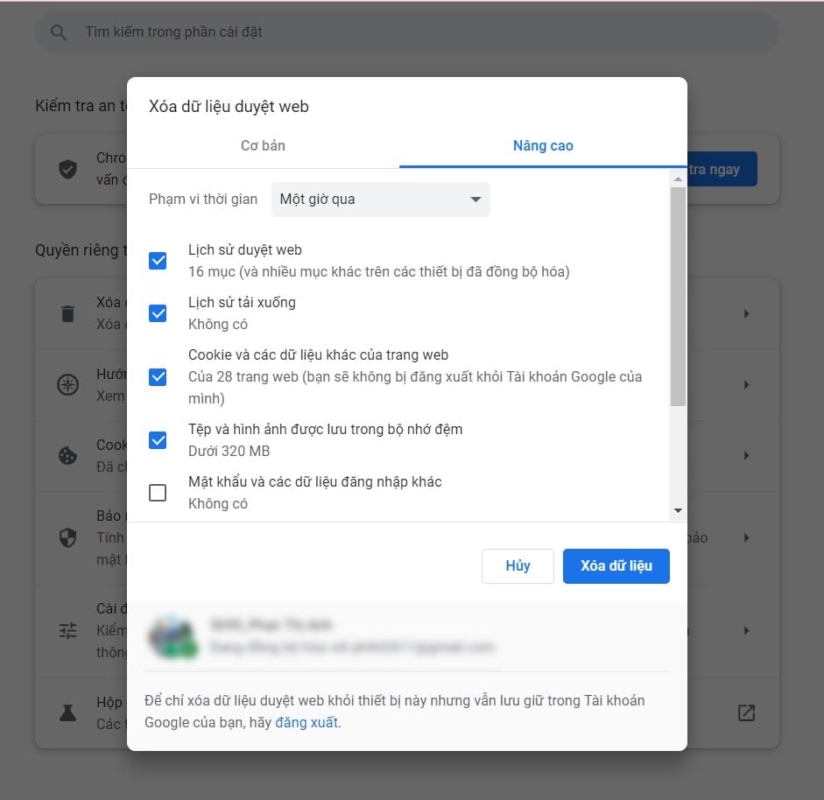Click the cookie icon in background settings

coord(67,455)
